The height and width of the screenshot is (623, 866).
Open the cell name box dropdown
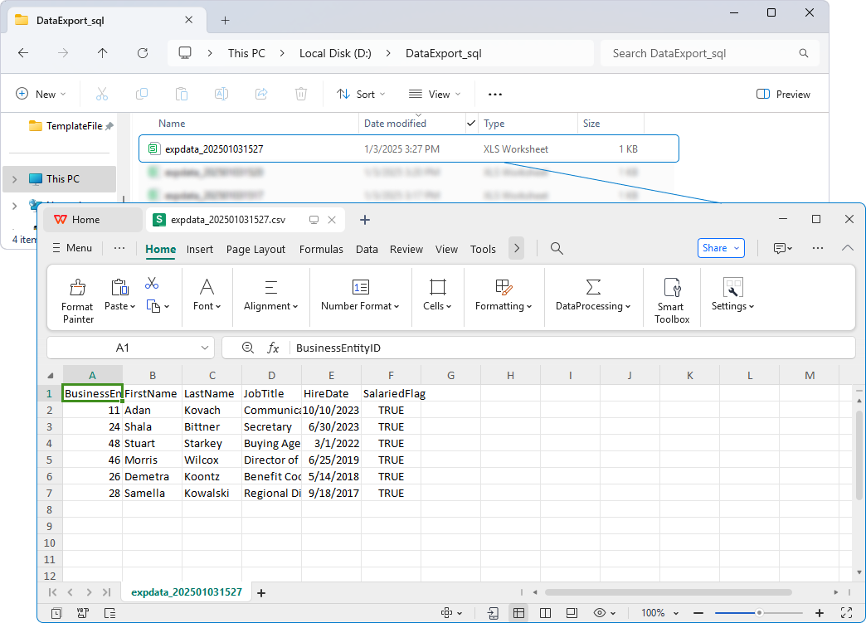tap(205, 348)
